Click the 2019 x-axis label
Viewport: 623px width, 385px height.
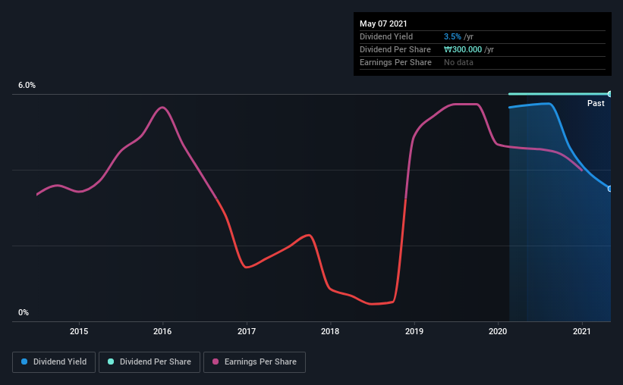point(414,331)
